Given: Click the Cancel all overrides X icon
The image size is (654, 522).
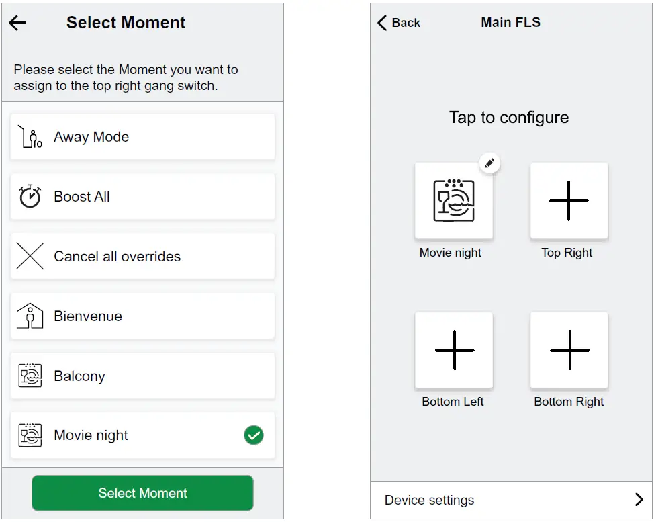Looking at the screenshot, I should point(28,256).
